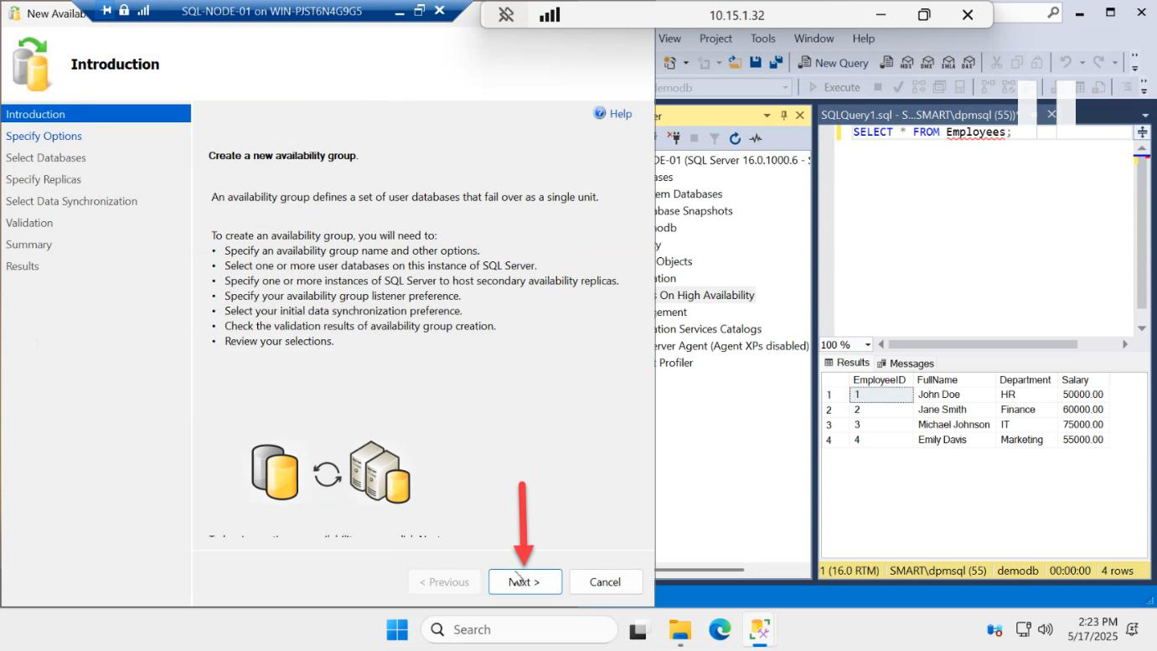Click the Database Engine Query icon beside New Query
The height and width of the screenshot is (651, 1157).
click(x=886, y=63)
